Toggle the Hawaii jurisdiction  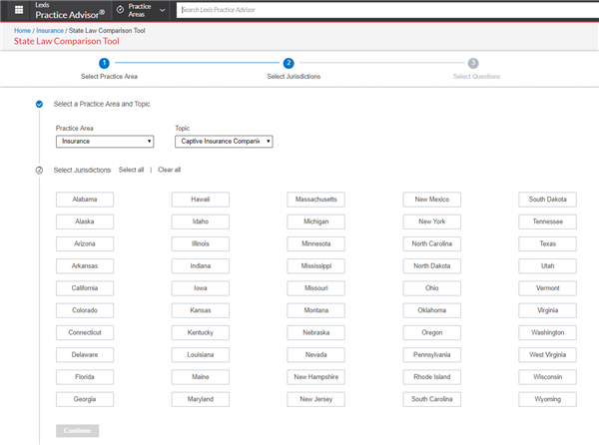tap(201, 200)
